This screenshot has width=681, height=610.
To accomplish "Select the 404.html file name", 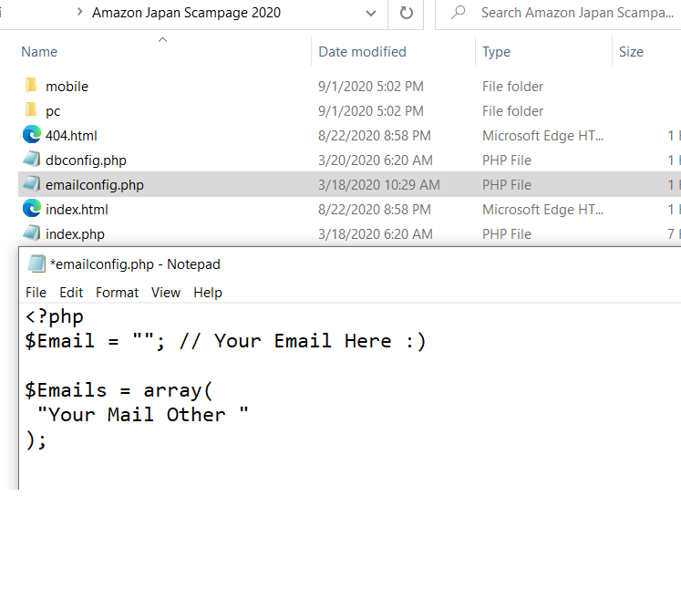I will 71,136.
